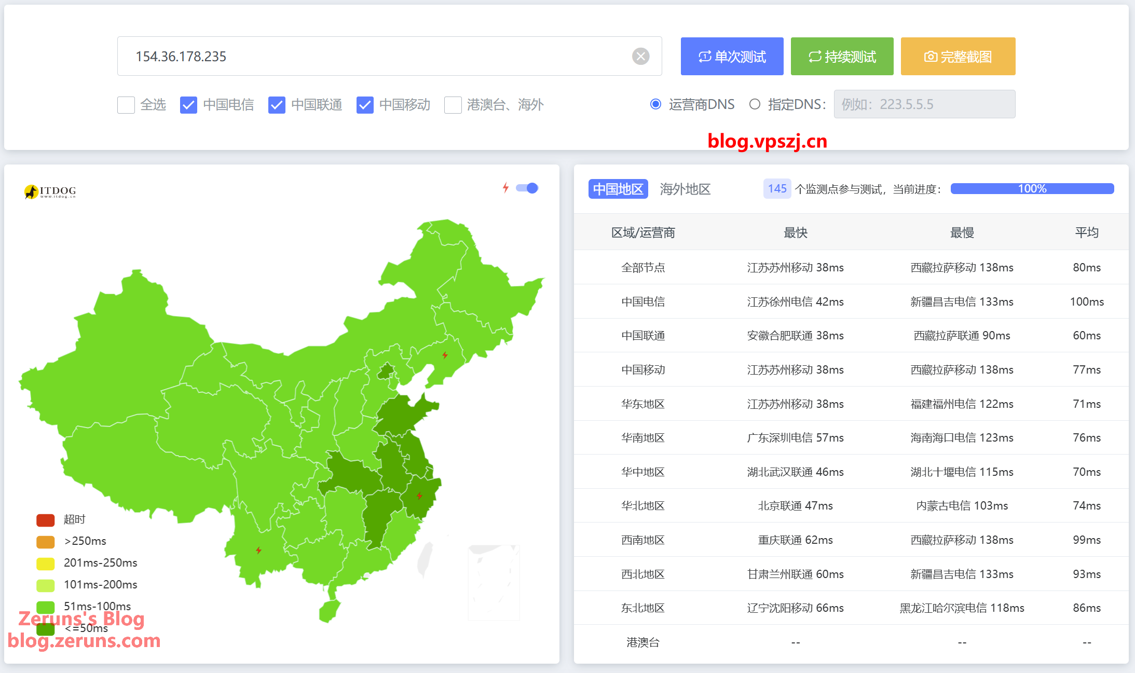Check the 全选 select-all checkbox
This screenshot has width=1135, height=673.
pos(126,105)
